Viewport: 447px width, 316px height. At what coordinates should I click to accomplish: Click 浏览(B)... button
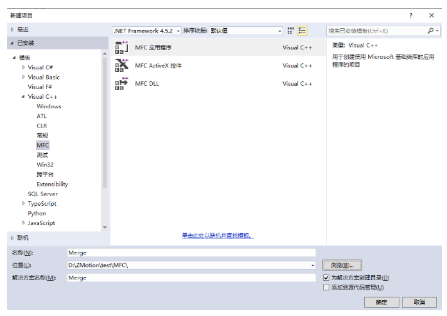click(342, 265)
